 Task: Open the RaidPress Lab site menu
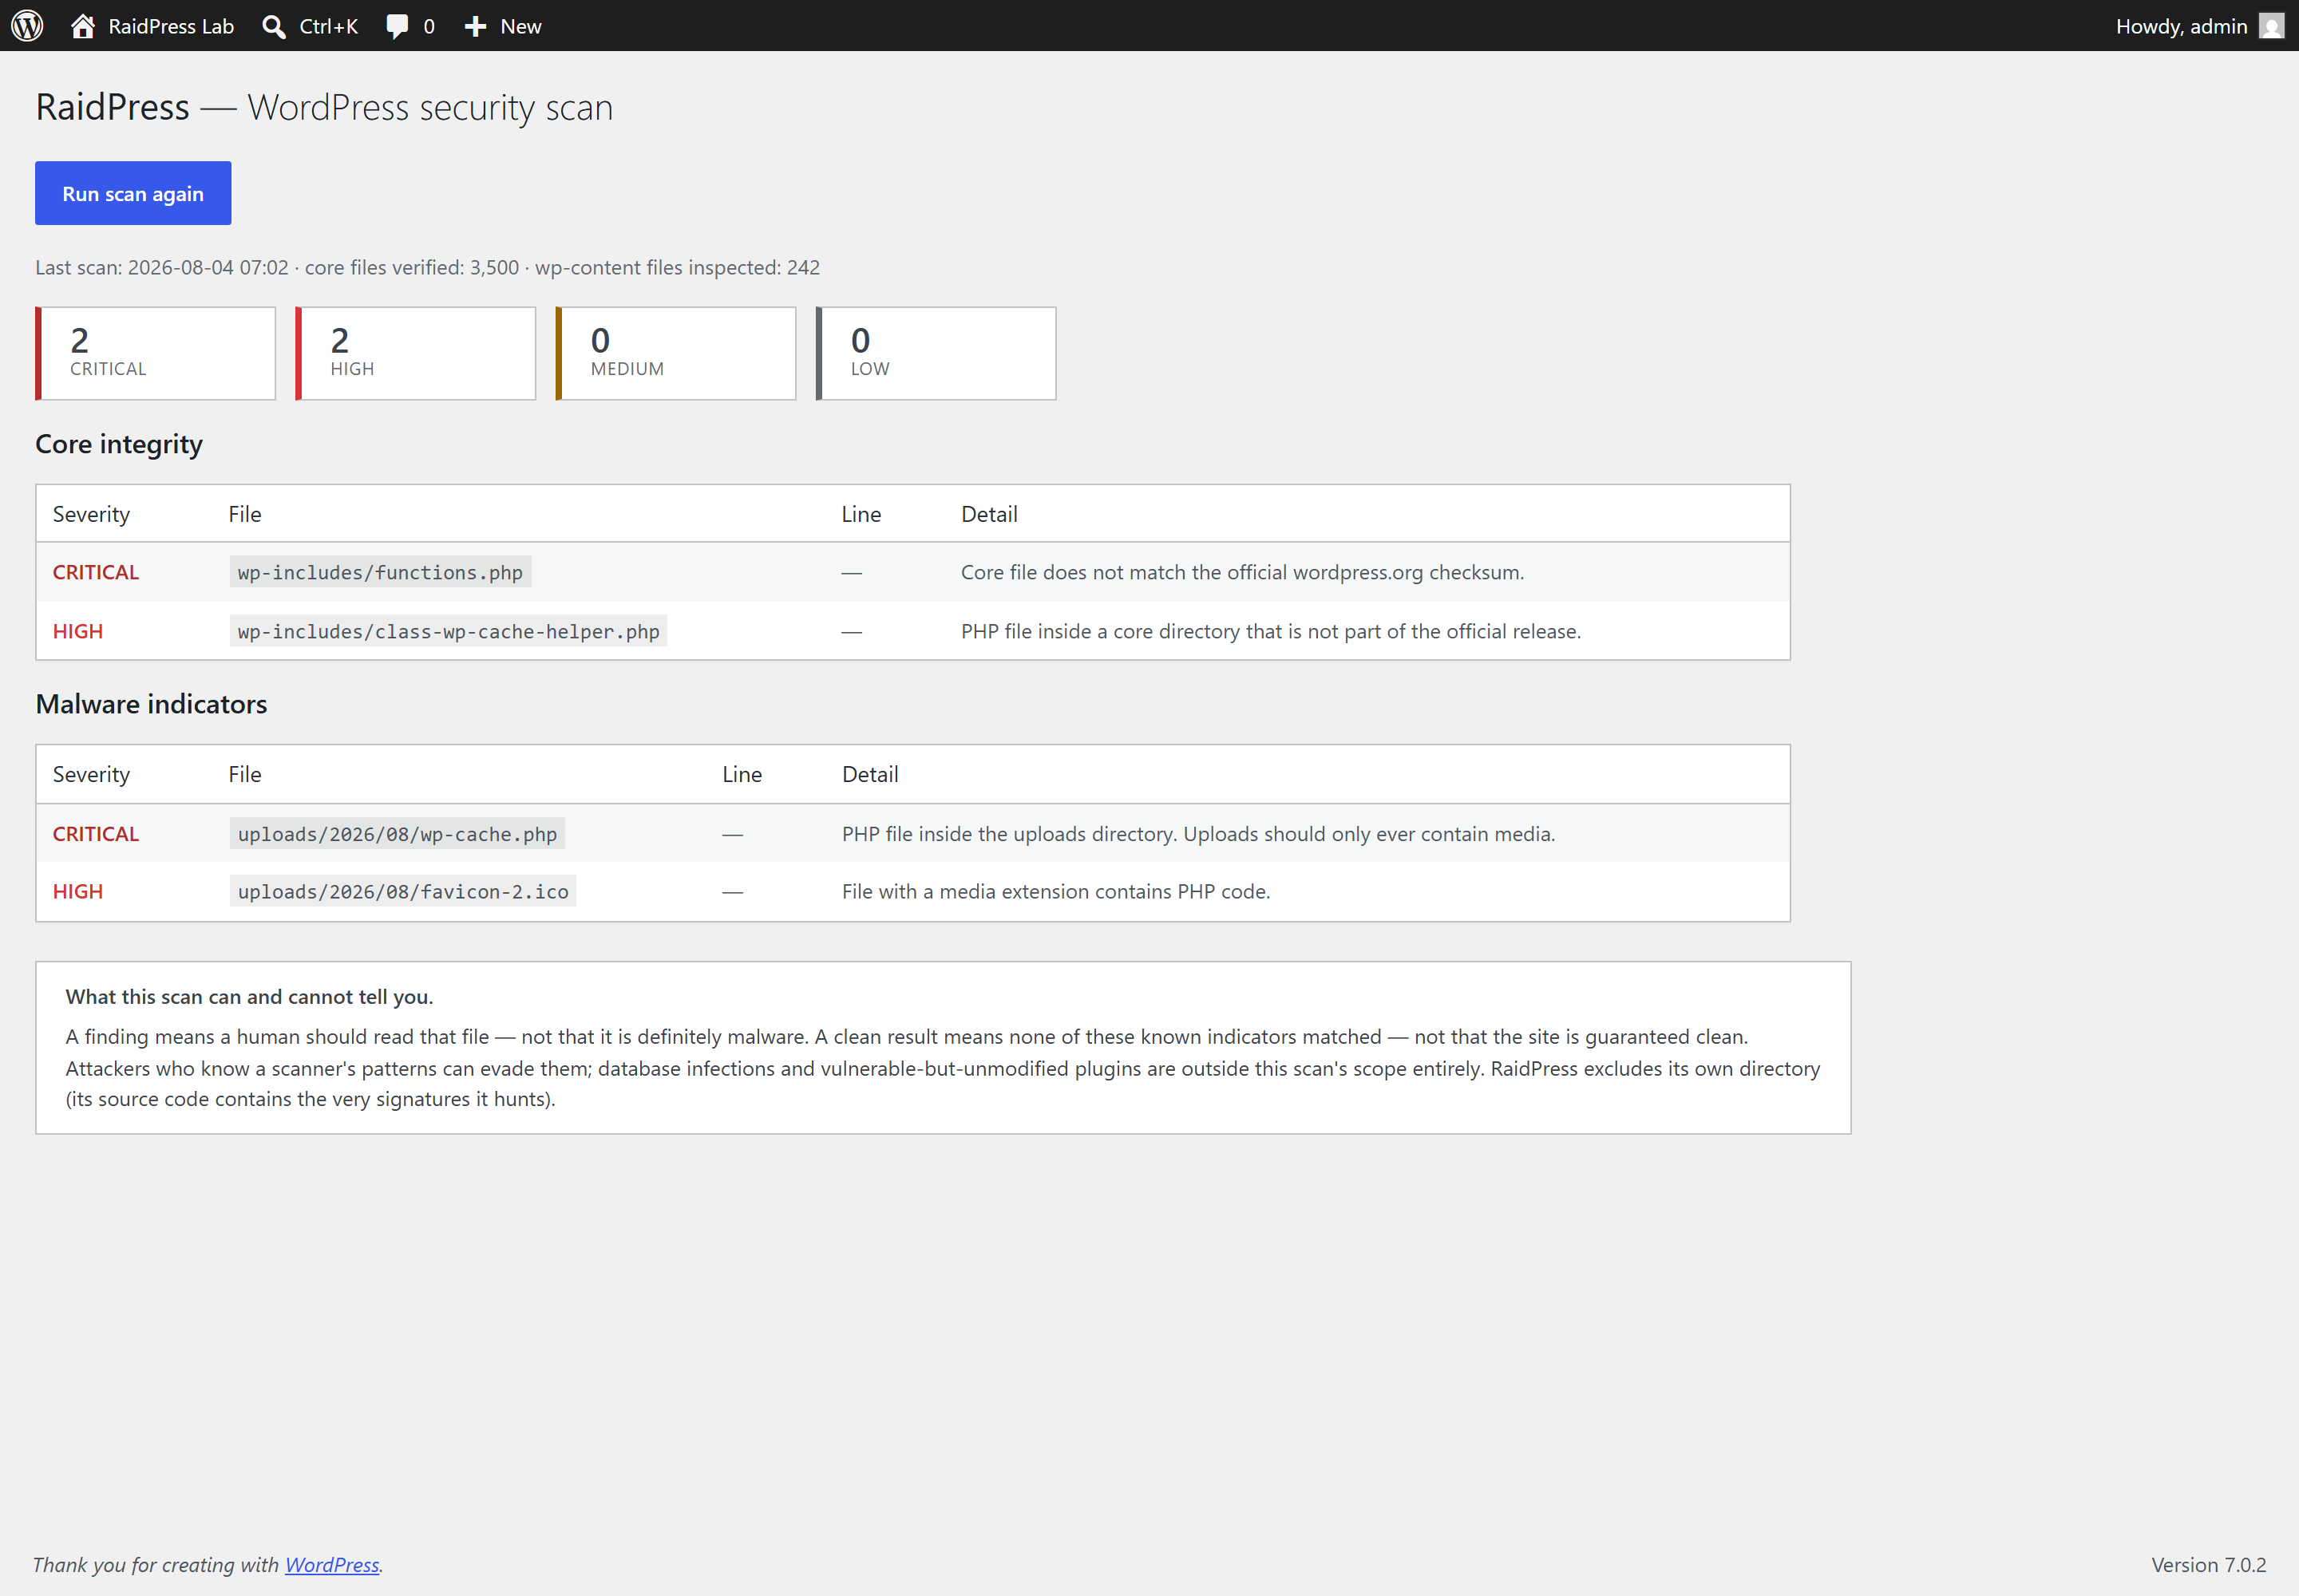point(152,26)
